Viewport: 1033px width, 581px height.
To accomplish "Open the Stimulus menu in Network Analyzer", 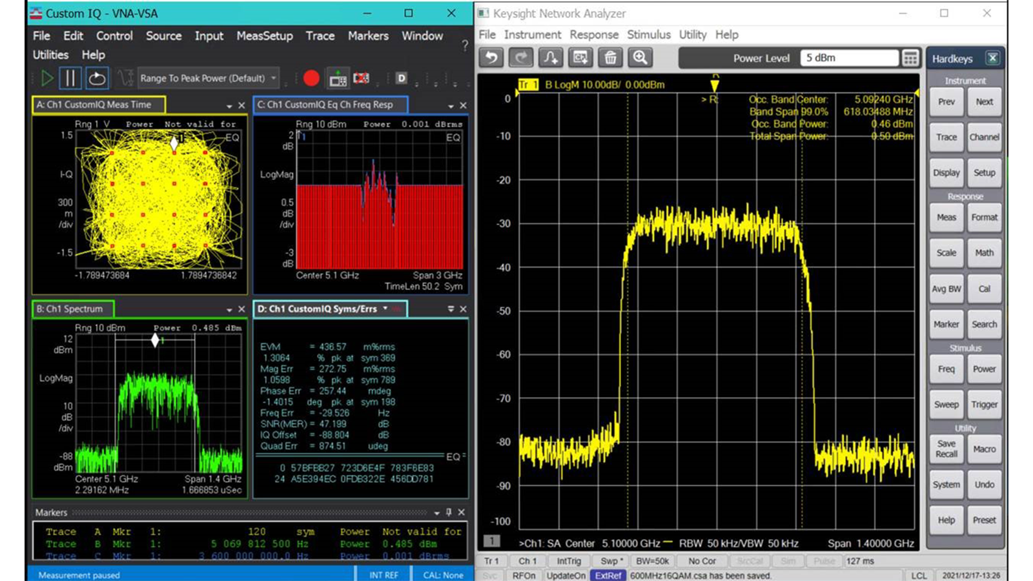I will point(649,35).
